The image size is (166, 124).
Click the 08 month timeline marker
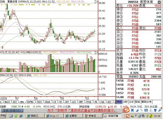point(36,98)
